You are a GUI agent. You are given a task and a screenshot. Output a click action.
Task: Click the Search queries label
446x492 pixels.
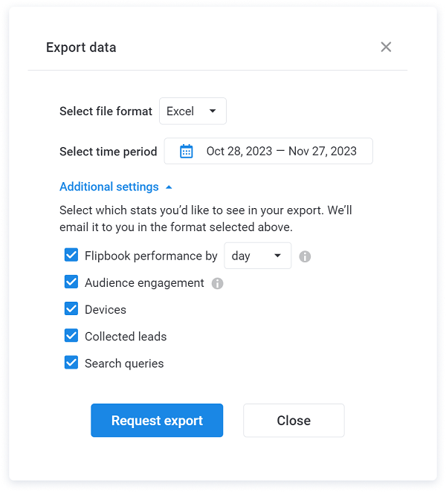coord(124,363)
